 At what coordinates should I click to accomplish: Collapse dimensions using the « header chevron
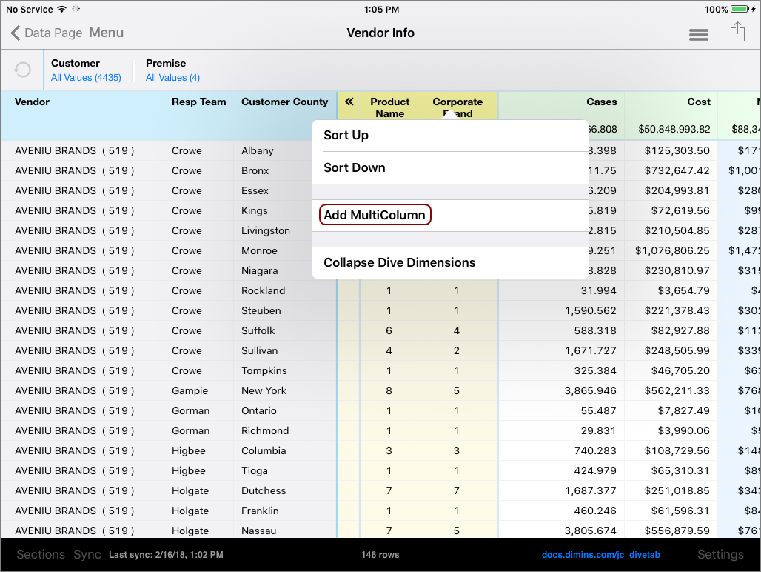point(348,102)
